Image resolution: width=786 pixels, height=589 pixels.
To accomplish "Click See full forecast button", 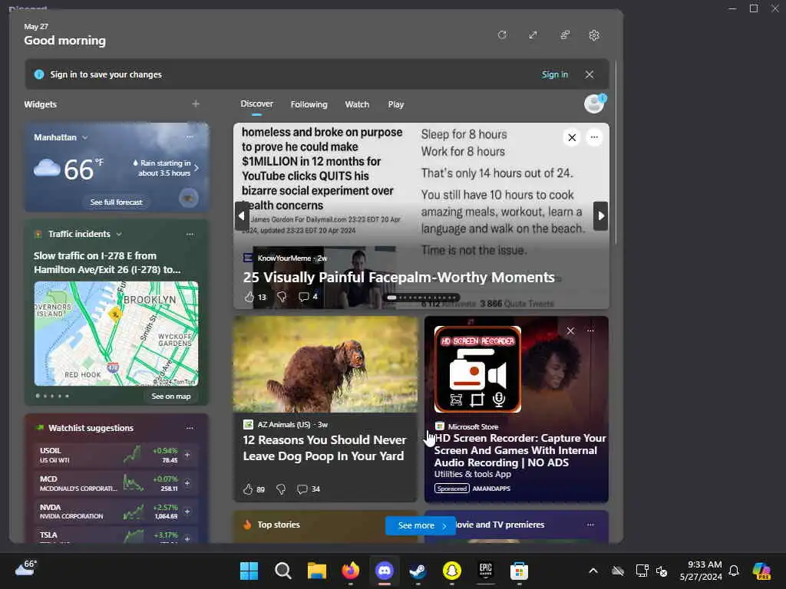I will tap(117, 202).
